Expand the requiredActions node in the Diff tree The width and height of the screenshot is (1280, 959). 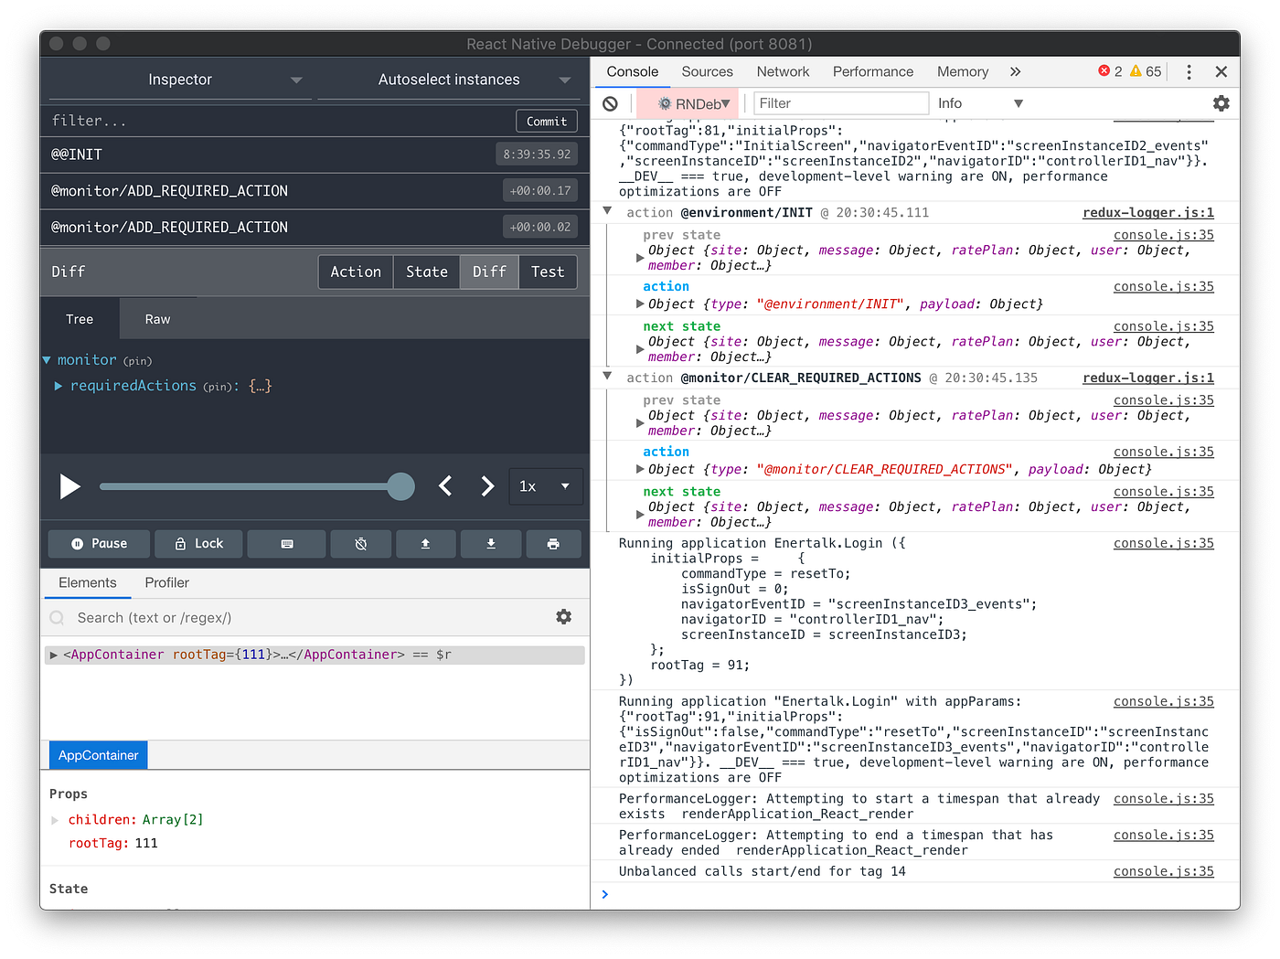coord(59,386)
